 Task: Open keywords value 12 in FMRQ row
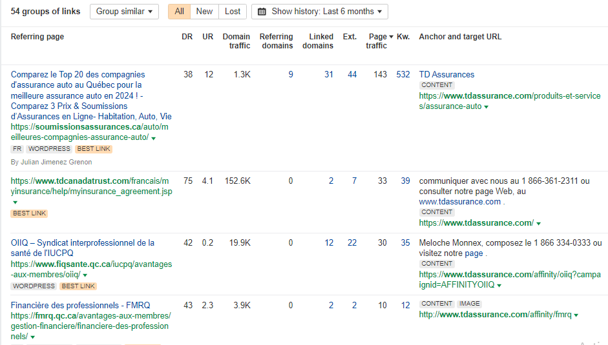pyautogui.click(x=405, y=306)
